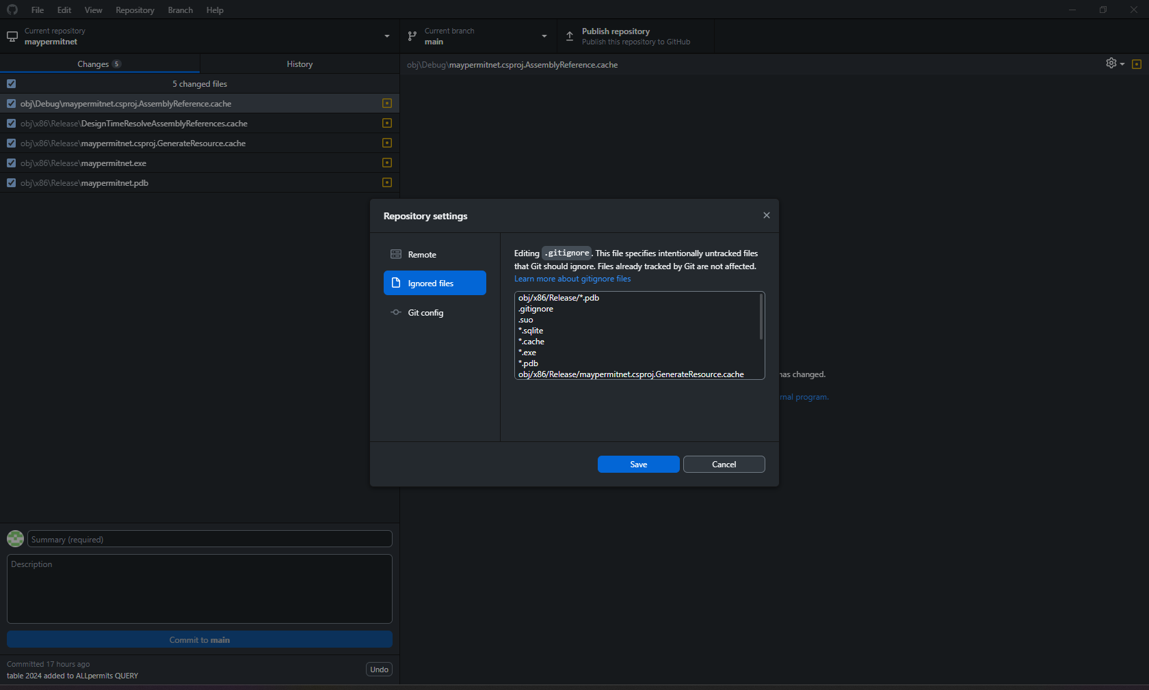Click the GitHub logo icon top-left
Viewport: 1149px width, 690px height.
(x=12, y=10)
